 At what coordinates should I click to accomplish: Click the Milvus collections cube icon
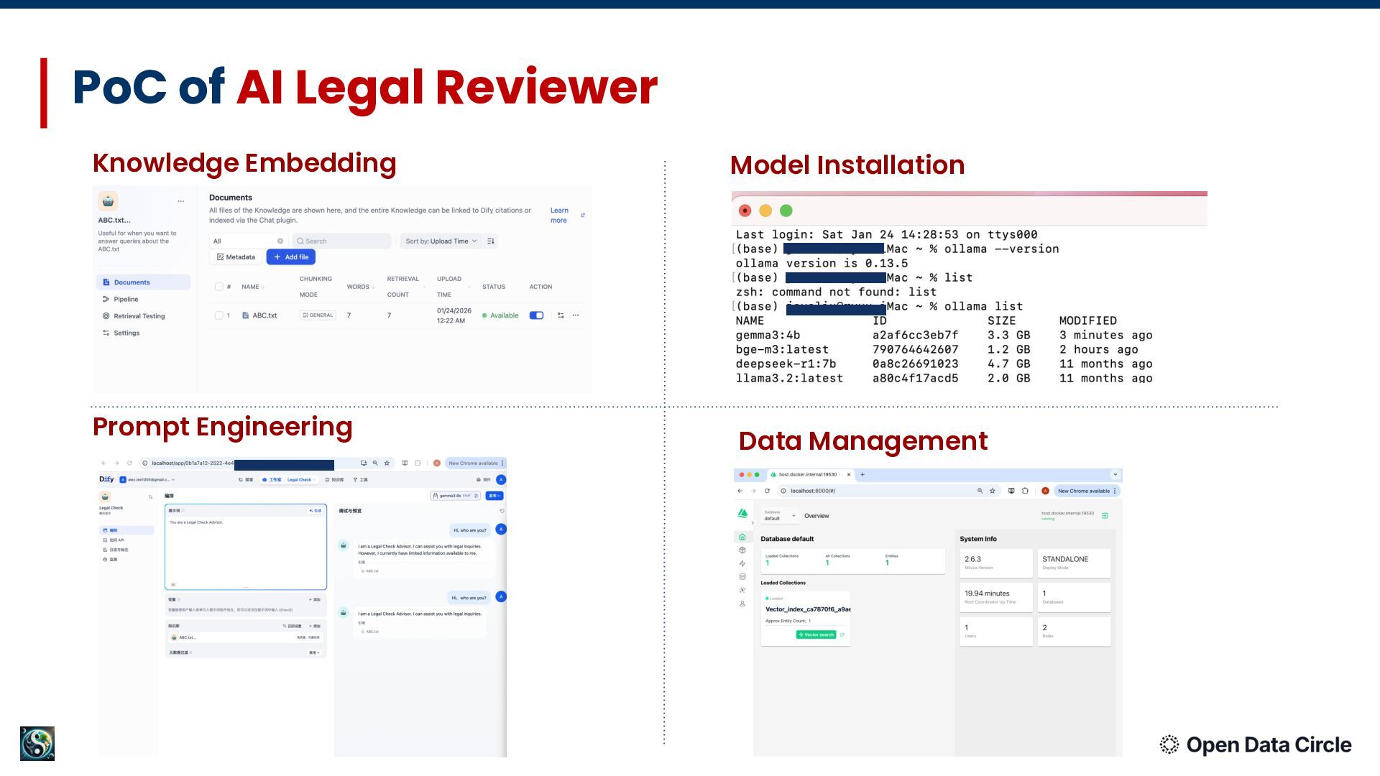[x=742, y=550]
